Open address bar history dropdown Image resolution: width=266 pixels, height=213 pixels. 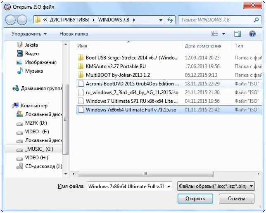(x=161, y=20)
